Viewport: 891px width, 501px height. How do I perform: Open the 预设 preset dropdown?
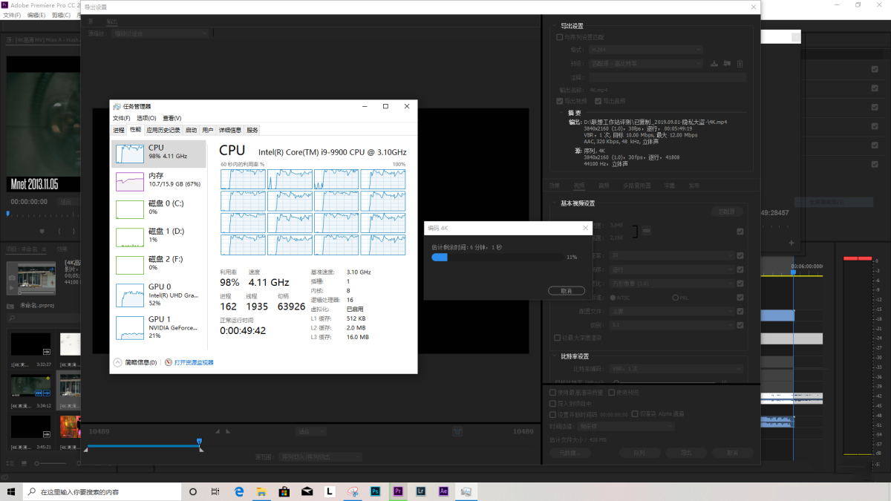pyautogui.click(x=644, y=64)
